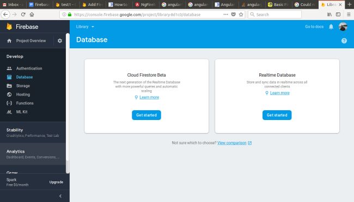This screenshot has height=202, width=354.
Task: Switch to the Basic tab
Action: 278,4
